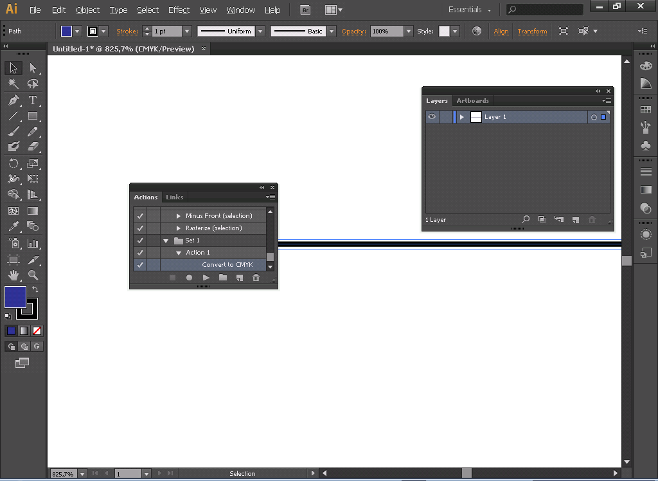Set paint mode to None
Image resolution: width=658 pixels, height=481 pixels.
pyautogui.click(x=37, y=331)
